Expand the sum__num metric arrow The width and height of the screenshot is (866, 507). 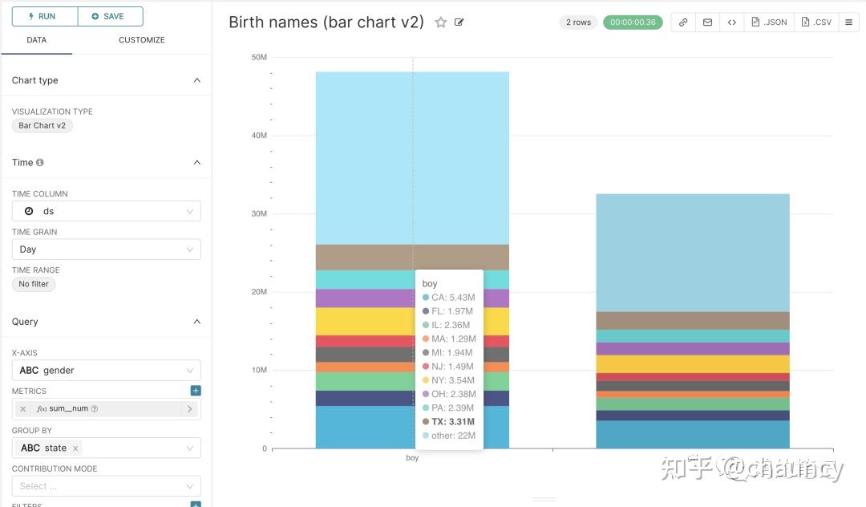coord(189,408)
